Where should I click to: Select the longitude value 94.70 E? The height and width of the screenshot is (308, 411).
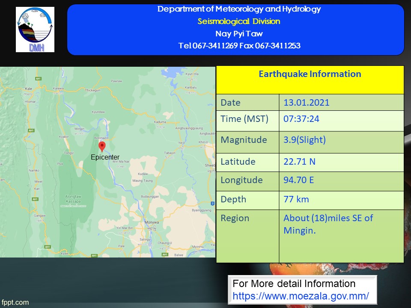click(299, 180)
